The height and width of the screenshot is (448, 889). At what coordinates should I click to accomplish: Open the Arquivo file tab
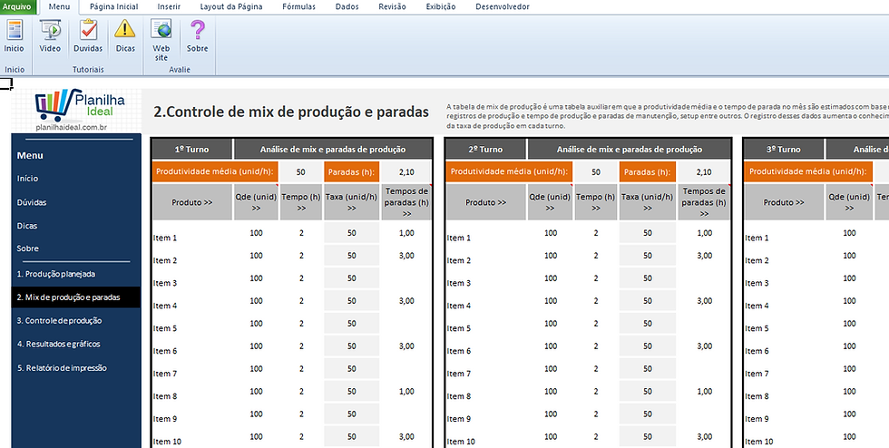17,6
